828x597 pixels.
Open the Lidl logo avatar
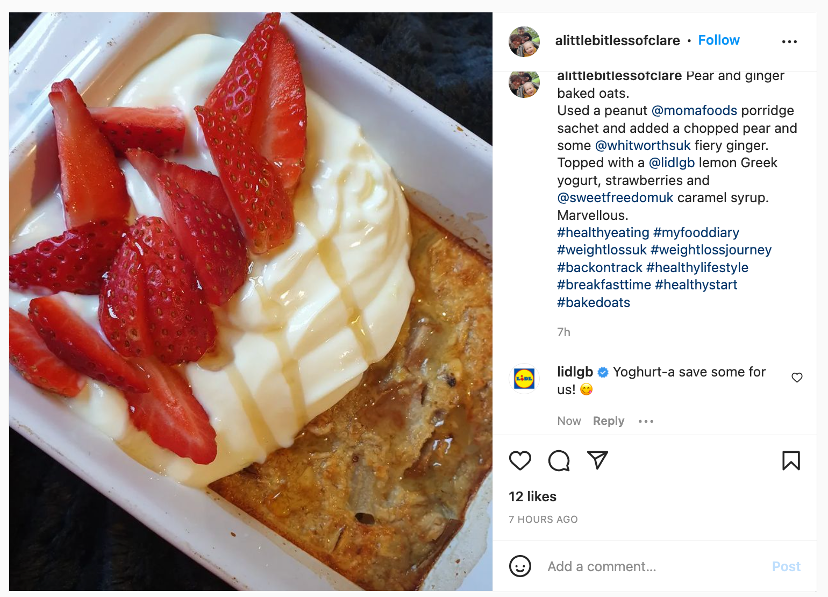524,378
